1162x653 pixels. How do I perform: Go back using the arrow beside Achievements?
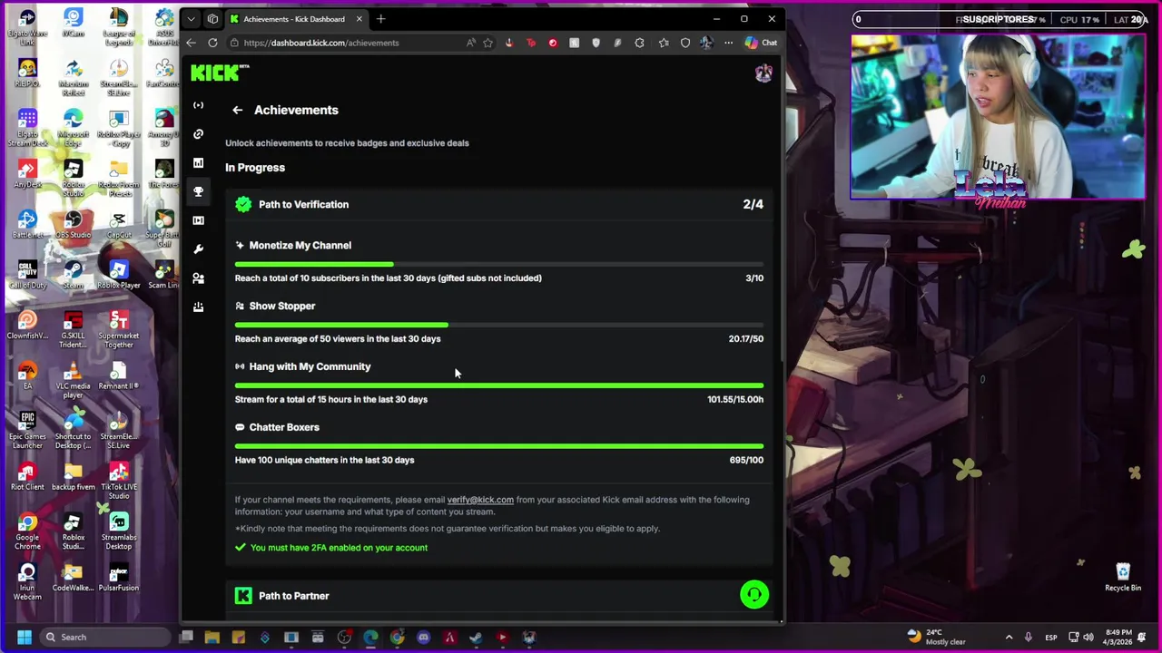237,110
